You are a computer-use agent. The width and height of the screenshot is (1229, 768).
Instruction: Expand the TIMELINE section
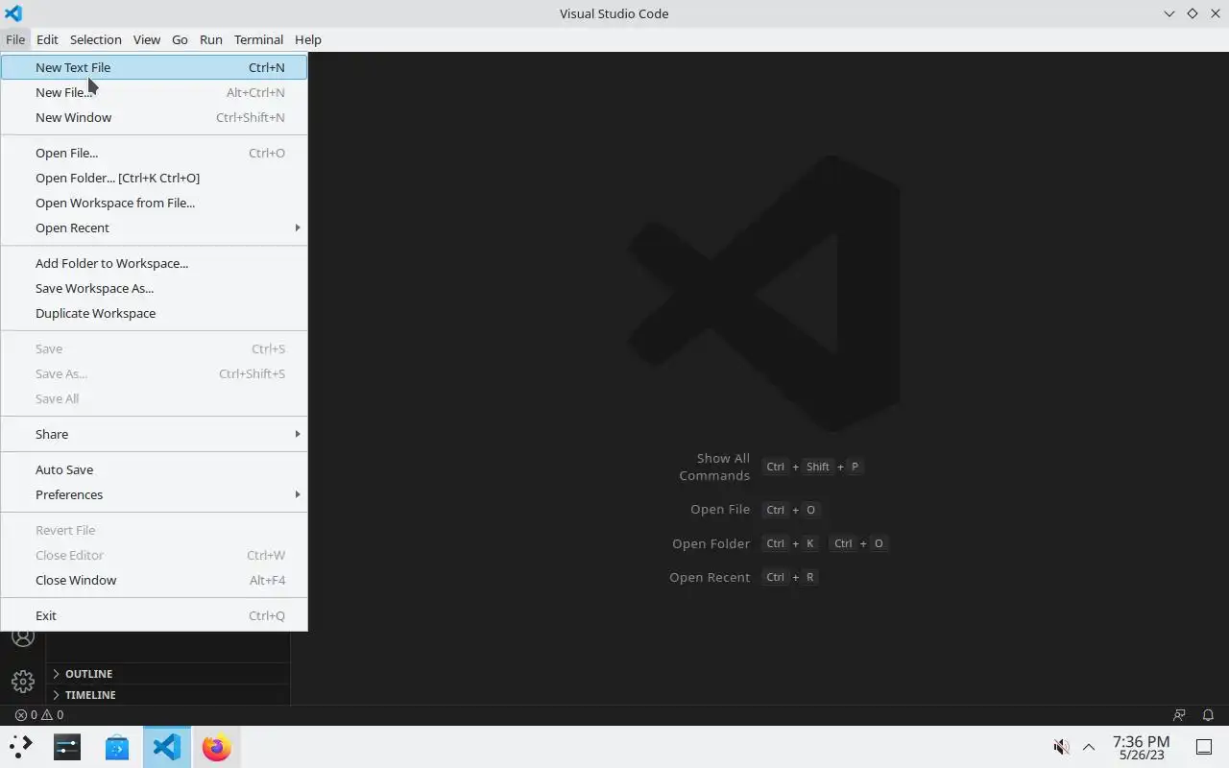coord(168,695)
